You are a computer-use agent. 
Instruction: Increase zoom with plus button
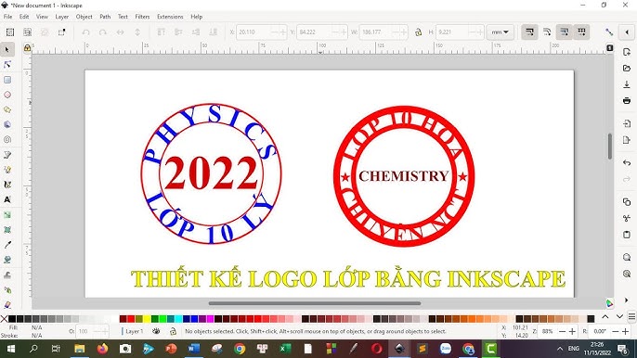tap(572, 332)
